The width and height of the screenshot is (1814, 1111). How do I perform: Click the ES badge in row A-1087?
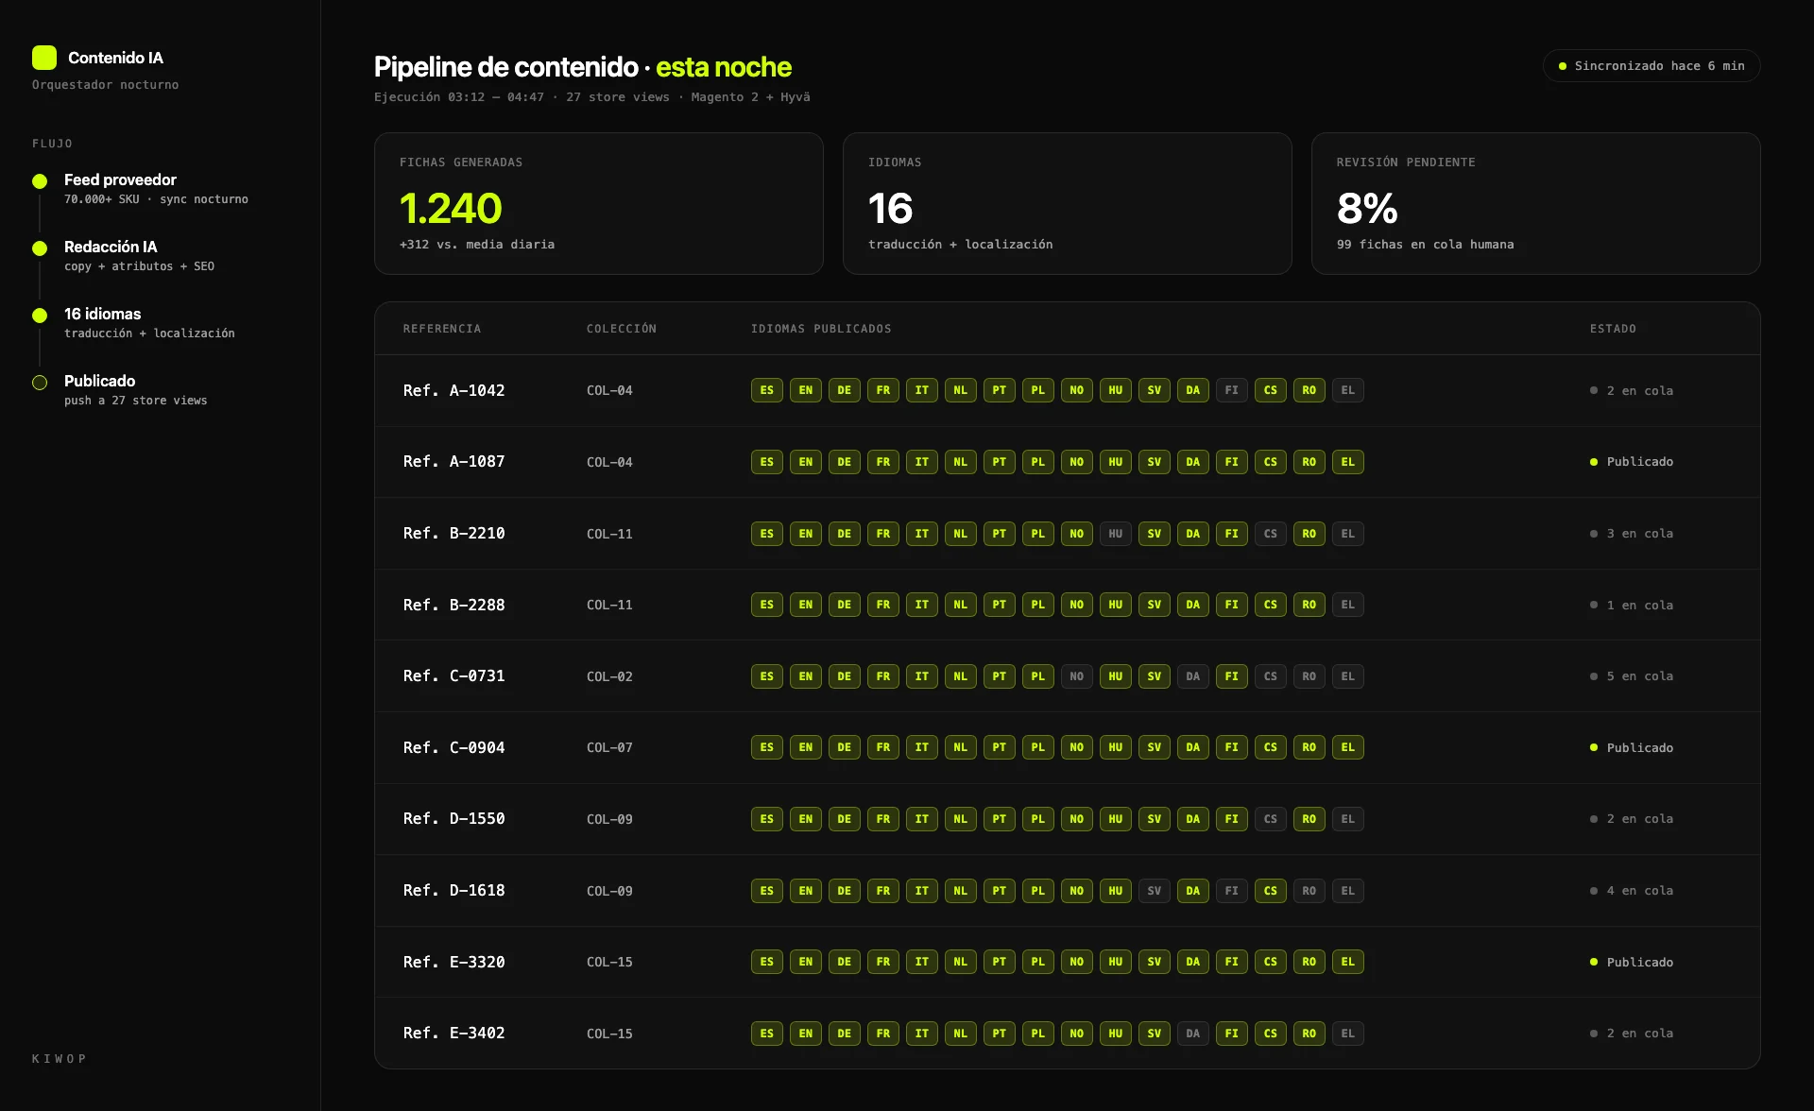[766, 462]
